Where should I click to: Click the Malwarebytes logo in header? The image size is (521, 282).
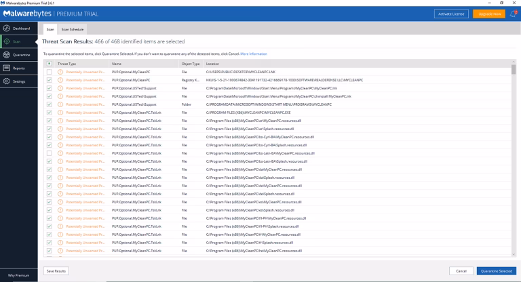[x=30, y=14]
